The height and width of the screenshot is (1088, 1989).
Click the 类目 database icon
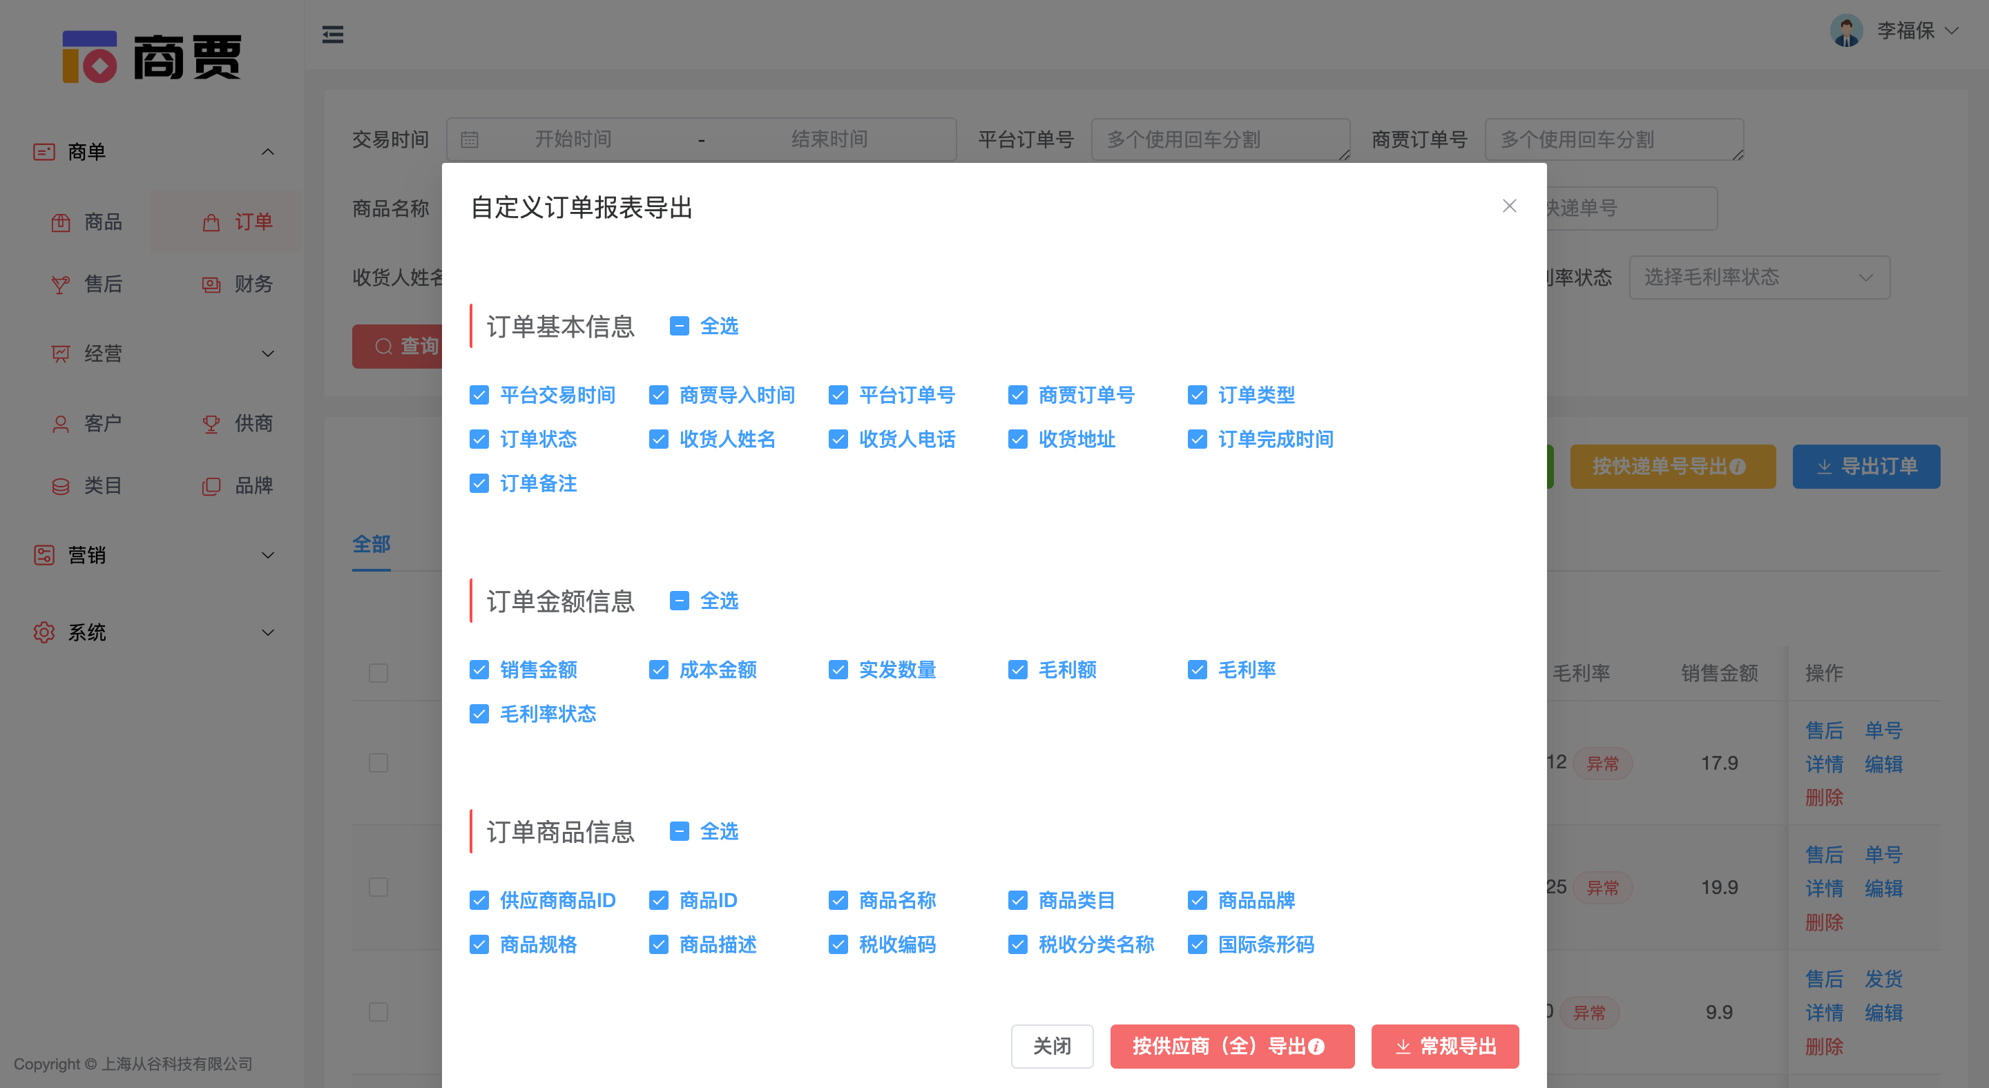(60, 485)
